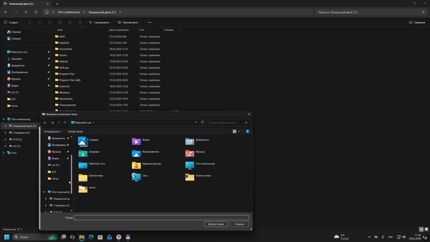The image size is (430, 242).
Task: Go back in the folder dialog
Action: [45, 123]
